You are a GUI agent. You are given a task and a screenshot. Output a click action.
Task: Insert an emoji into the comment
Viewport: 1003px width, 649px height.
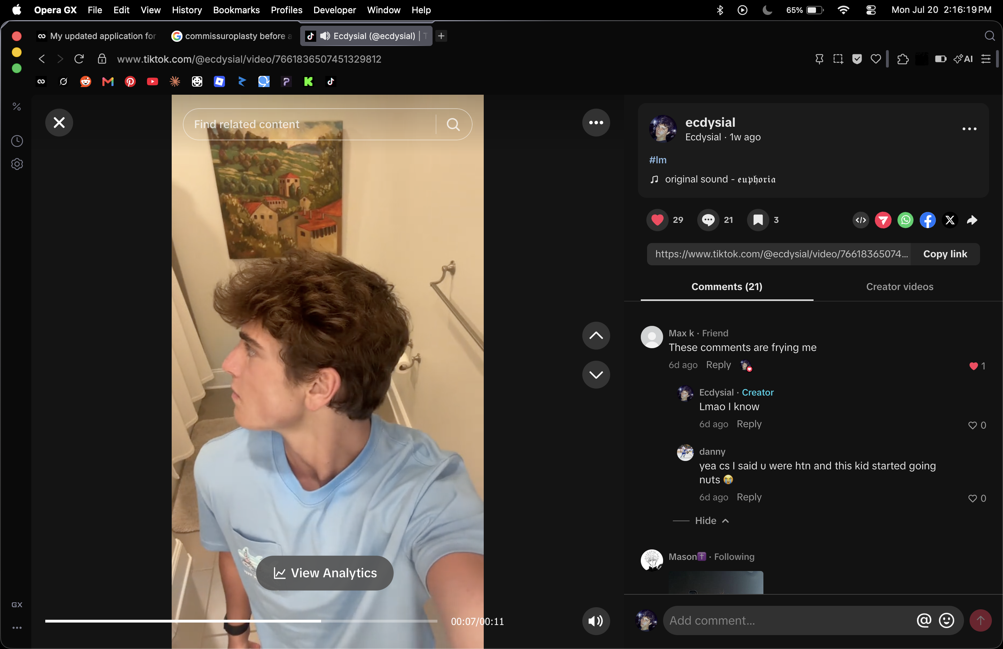tap(947, 620)
